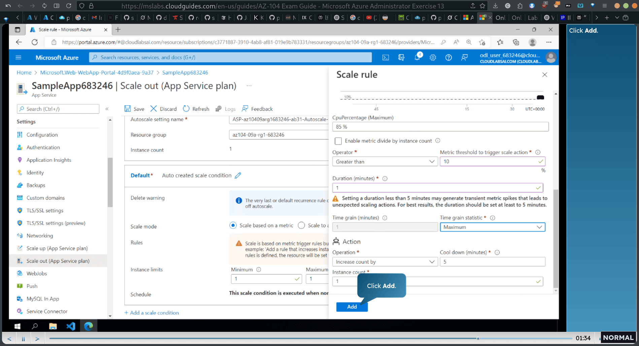Image resolution: width=639 pixels, height=346 pixels.
Task: Click the NORMAL speed button
Action: coord(618,337)
